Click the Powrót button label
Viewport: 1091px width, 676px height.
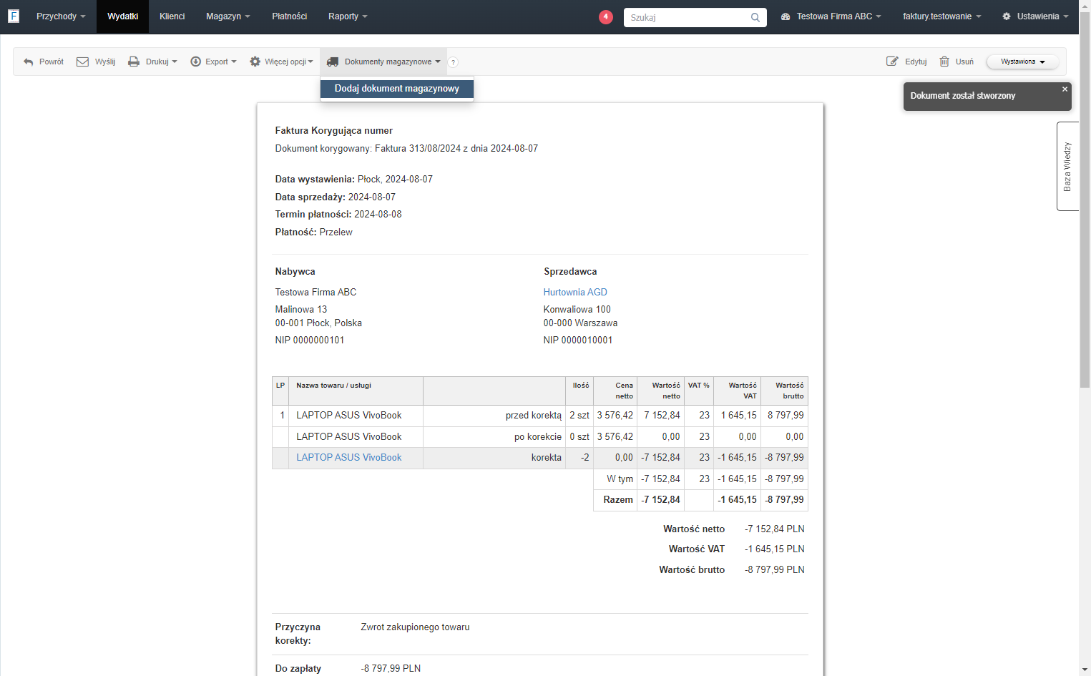(52, 62)
